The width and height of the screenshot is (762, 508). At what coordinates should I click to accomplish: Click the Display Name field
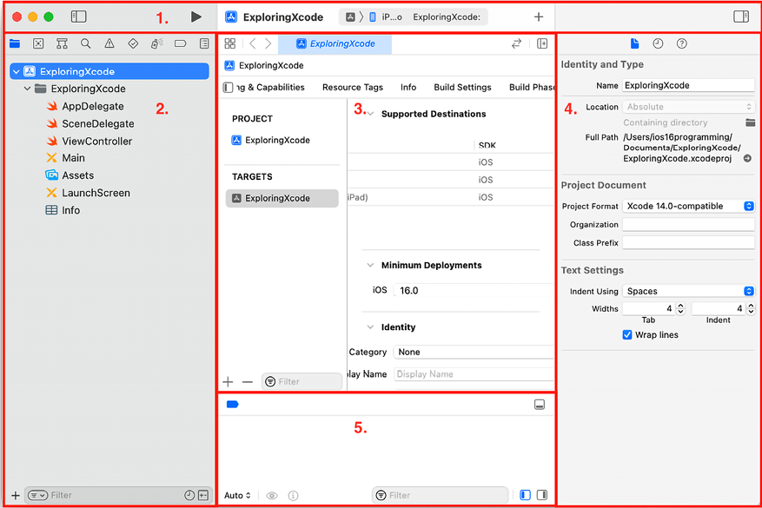tap(474, 374)
